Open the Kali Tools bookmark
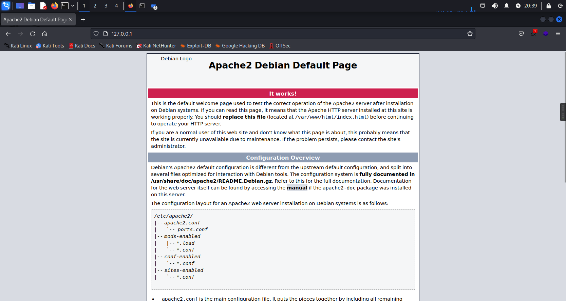Image resolution: width=566 pixels, height=301 pixels. tap(50, 46)
